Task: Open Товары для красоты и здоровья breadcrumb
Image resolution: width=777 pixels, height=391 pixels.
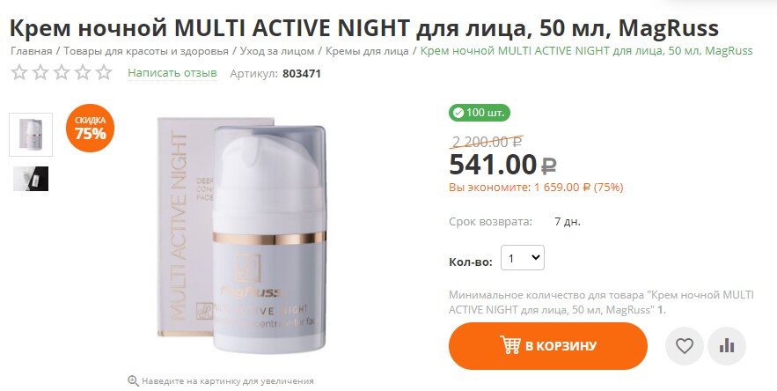Action: coord(146,51)
